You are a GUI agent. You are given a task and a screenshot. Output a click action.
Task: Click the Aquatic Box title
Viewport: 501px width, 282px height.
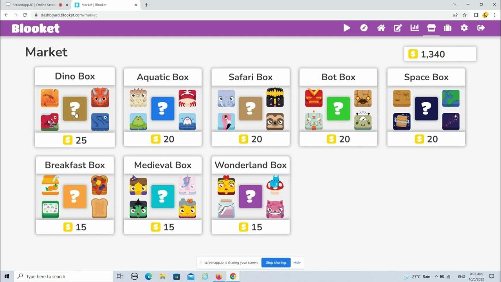point(163,77)
